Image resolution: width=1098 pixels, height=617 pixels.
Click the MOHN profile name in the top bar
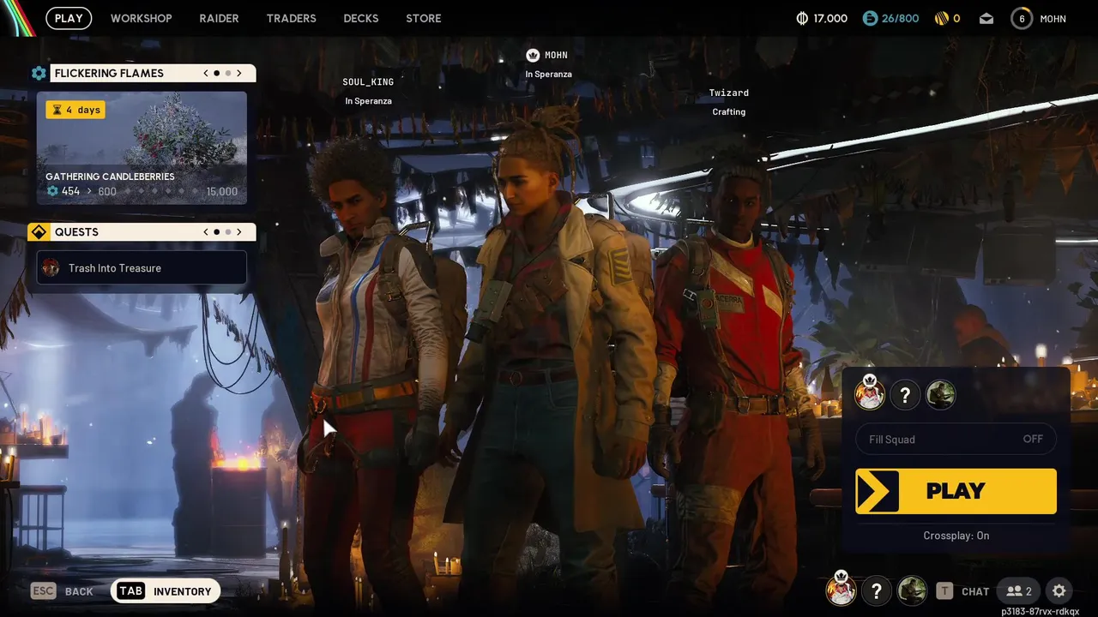point(1053,19)
